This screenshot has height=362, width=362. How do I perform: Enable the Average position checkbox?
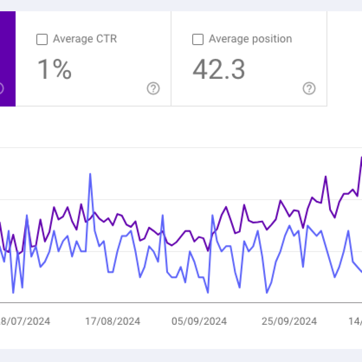(x=198, y=39)
